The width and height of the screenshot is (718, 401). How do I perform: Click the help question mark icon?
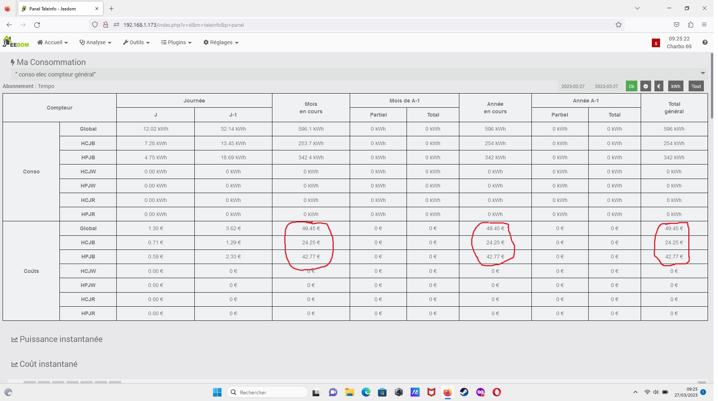coord(705,42)
